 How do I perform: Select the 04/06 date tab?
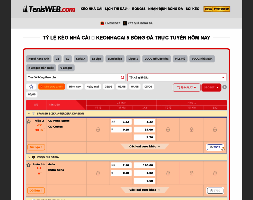click(135, 87)
